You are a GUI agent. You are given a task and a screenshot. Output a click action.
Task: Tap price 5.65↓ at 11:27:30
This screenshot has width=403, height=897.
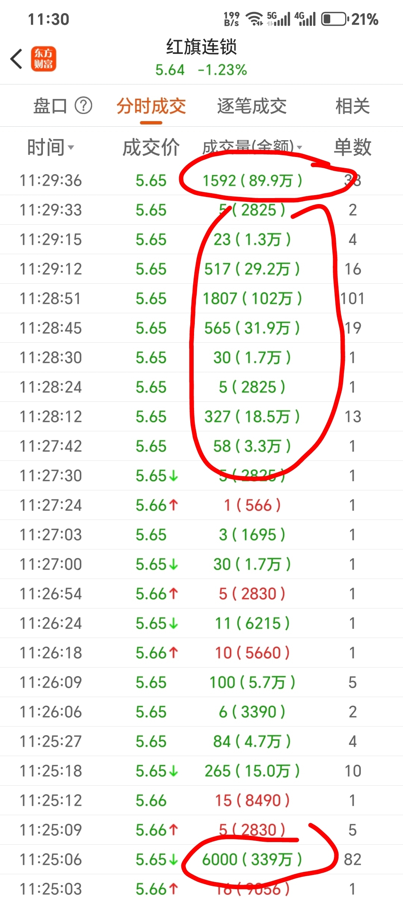coord(157,476)
